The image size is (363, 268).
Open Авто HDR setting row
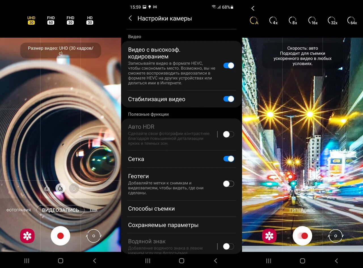(181, 135)
